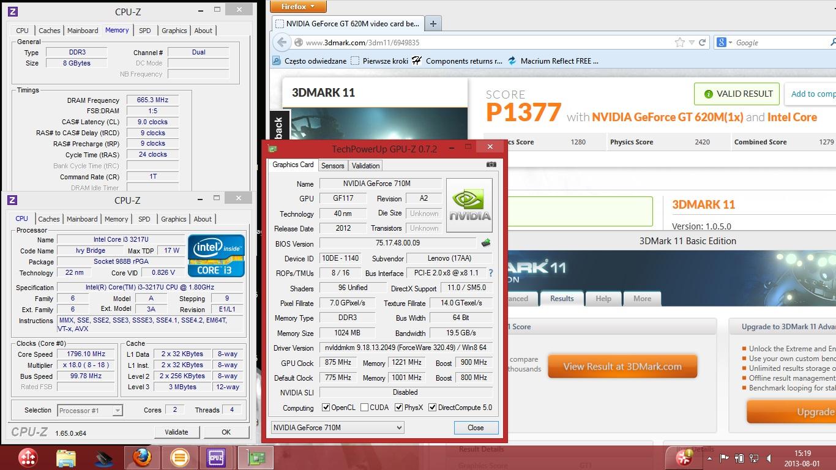Reload the 3DMark page

point(703,42)
